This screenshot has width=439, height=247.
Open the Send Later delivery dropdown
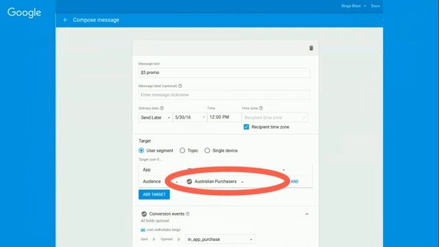pos(156,117)
